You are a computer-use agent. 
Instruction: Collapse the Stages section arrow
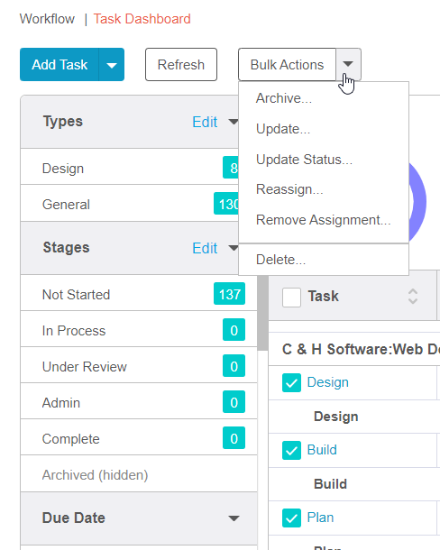pos(233,248)
